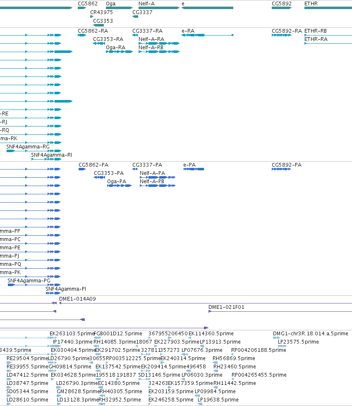This screenshot has width=352, height=406.
Task: Click the CG3353-RA transcript label
Action: point(108,39)
